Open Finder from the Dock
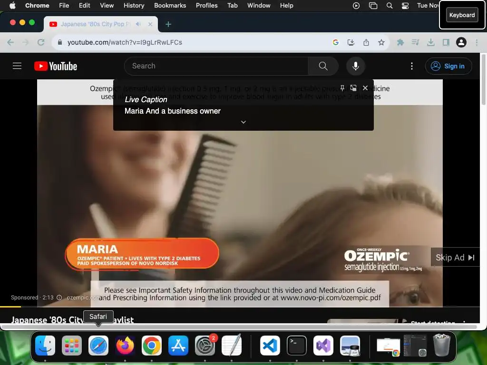Image resolution: width=487 pixels, height=365 pixels. 45,346
